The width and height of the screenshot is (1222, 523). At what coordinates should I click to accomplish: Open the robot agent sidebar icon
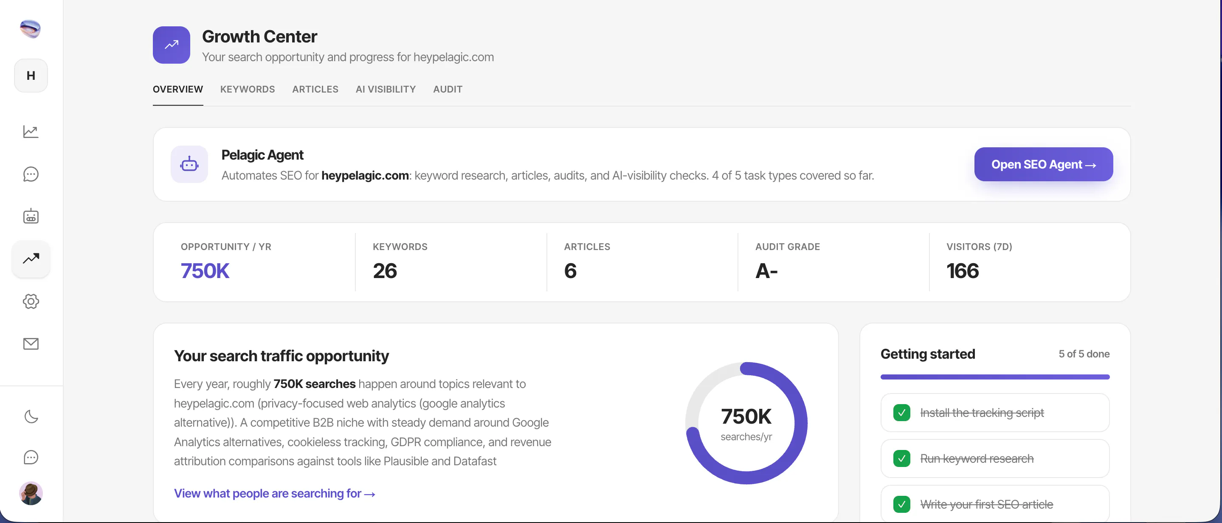tap(31, 216)
